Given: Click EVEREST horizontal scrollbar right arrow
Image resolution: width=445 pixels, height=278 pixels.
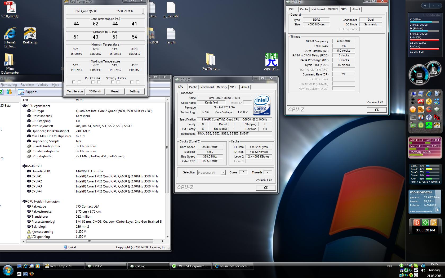Looking at the screenshot, I should 163,241.
